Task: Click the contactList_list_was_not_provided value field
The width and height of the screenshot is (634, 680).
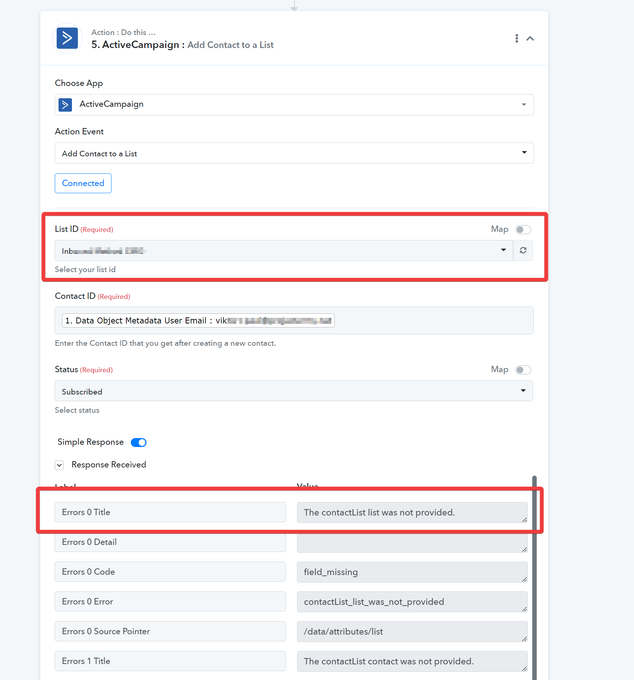Action: click(x=412, y=602)
